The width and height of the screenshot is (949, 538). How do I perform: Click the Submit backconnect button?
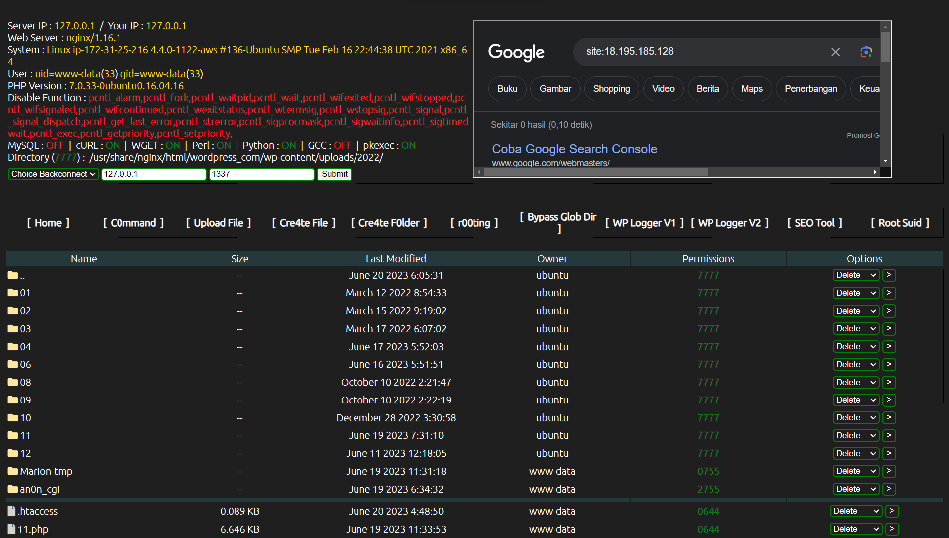(335, 174)
